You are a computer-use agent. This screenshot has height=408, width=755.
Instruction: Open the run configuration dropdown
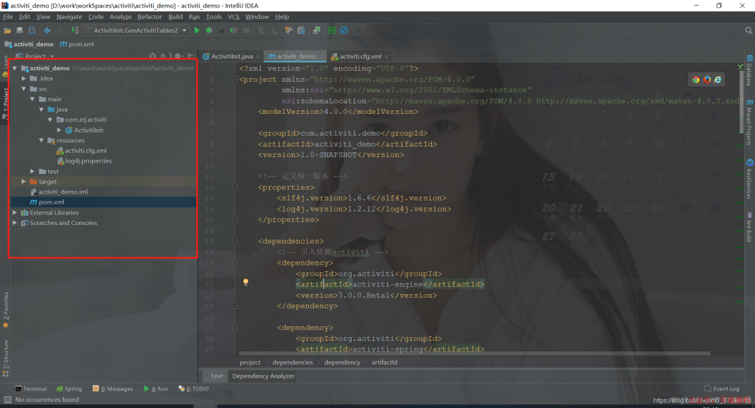pyautogui.click(x=136, y=30)
